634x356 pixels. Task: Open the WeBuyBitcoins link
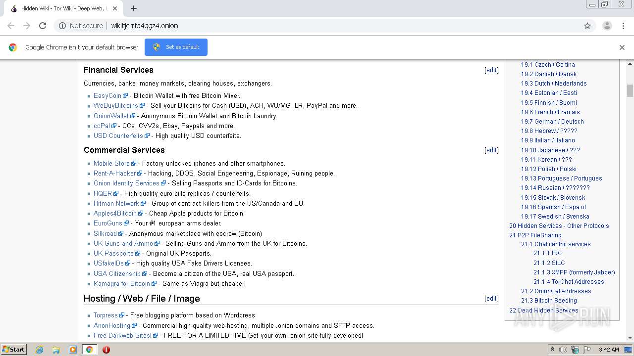[116, 106]
